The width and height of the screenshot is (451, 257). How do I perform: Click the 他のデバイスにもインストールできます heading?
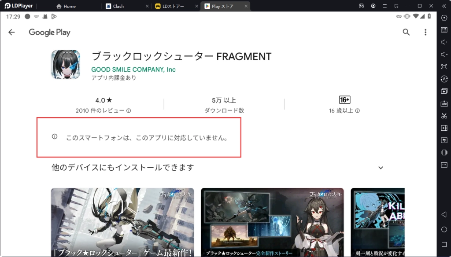coord(123,167)
